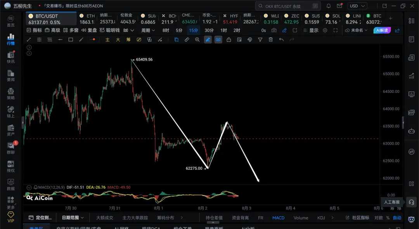Collapse the left panel edge handle
This screenshot has height=229, width=419.
click(x=23, y=122)
